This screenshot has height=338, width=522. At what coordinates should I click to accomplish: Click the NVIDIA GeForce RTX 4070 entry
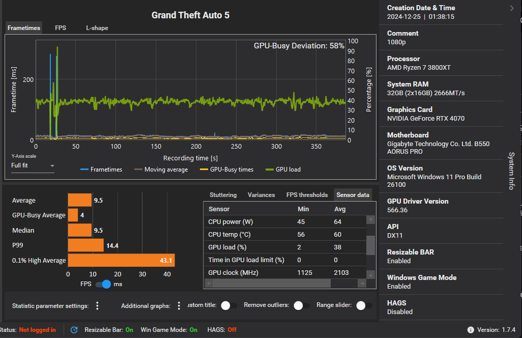click(425, 119)
